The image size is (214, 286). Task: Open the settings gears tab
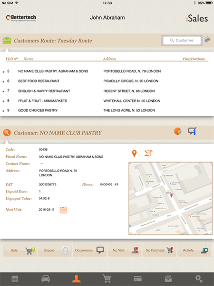[199, 278]
